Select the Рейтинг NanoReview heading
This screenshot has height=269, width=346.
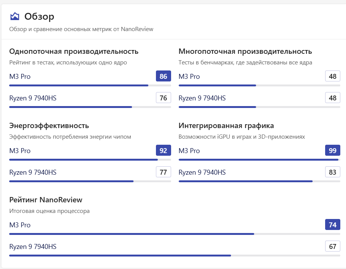[46, 200]
